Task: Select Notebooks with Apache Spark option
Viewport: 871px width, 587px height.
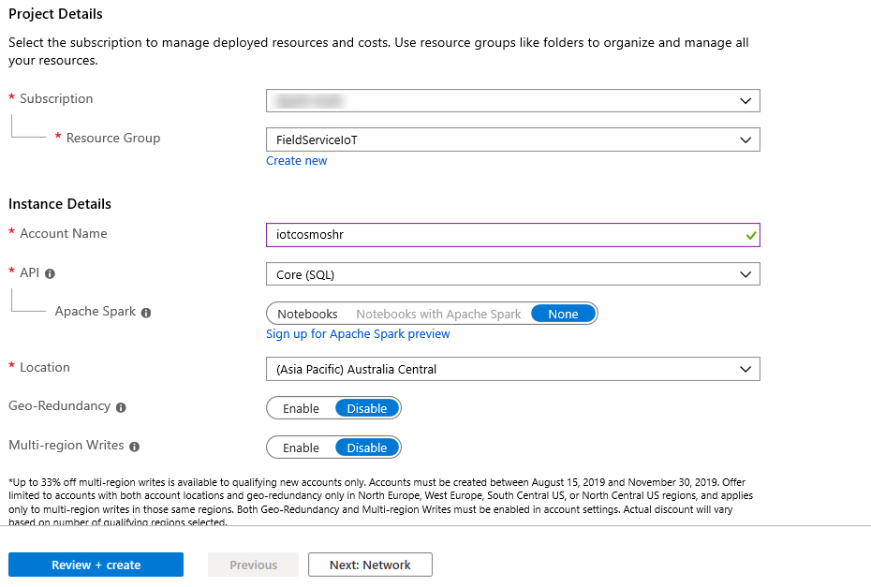Action: pos(438,314)
